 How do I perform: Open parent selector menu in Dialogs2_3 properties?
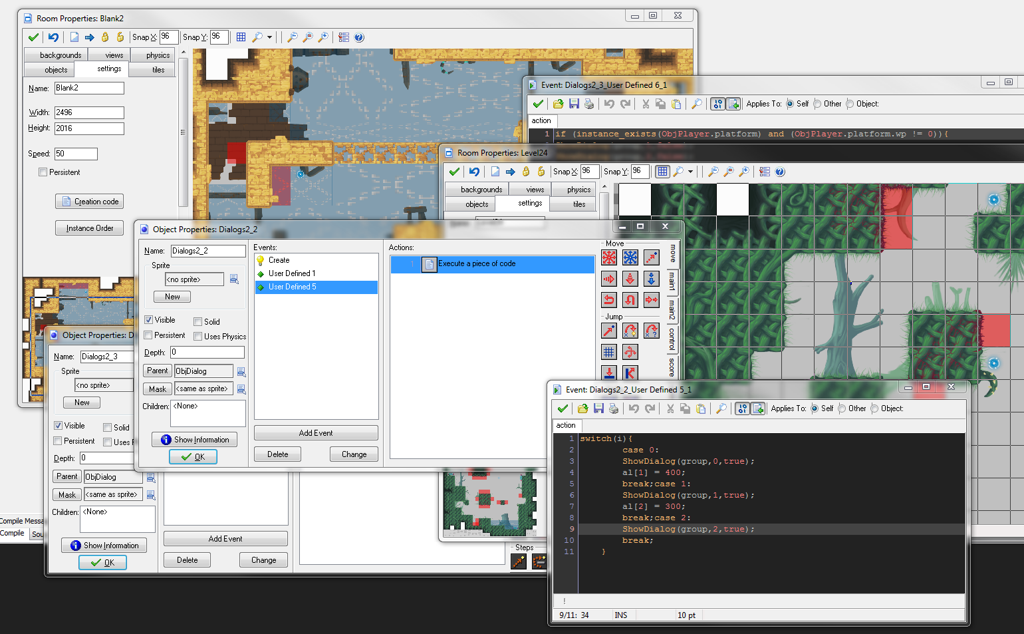pyautogui.click(x=151, y=477)
